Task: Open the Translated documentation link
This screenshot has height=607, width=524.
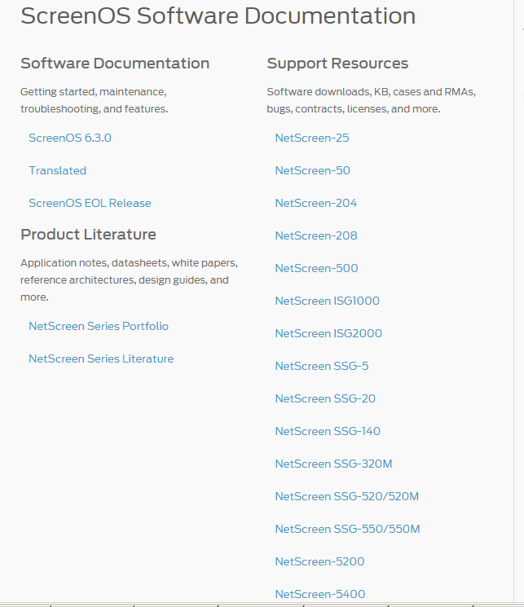Action: 57,170
